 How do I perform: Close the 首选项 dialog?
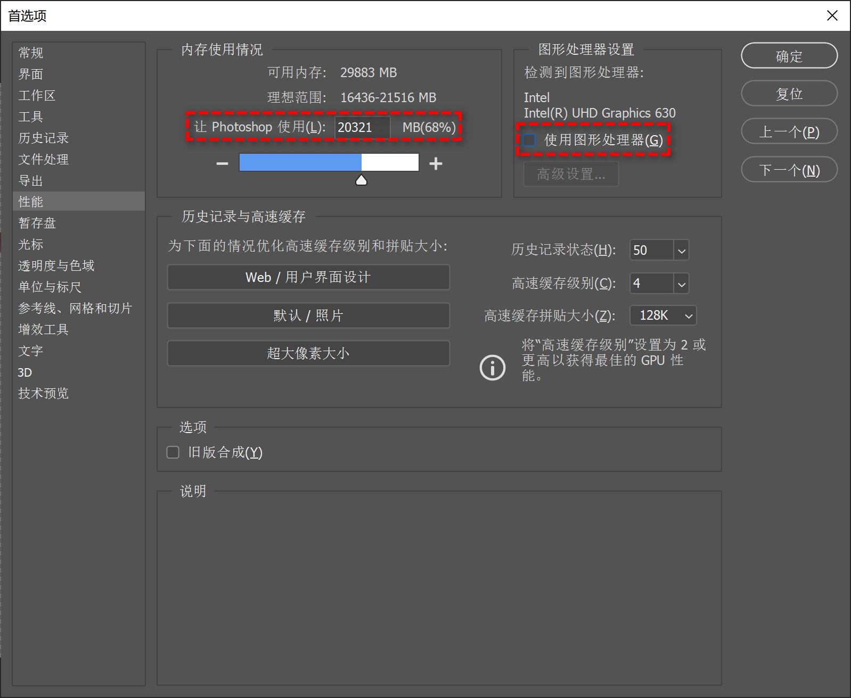(832, 15)
